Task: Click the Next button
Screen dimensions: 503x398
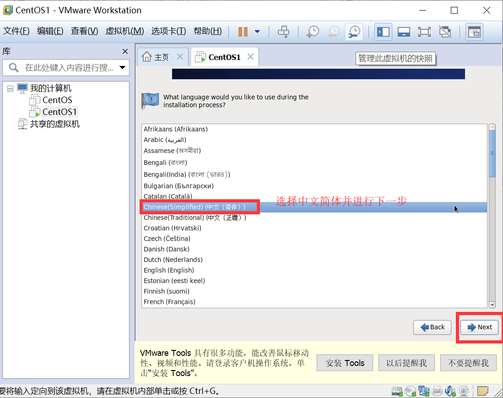Action: [479, 327]
